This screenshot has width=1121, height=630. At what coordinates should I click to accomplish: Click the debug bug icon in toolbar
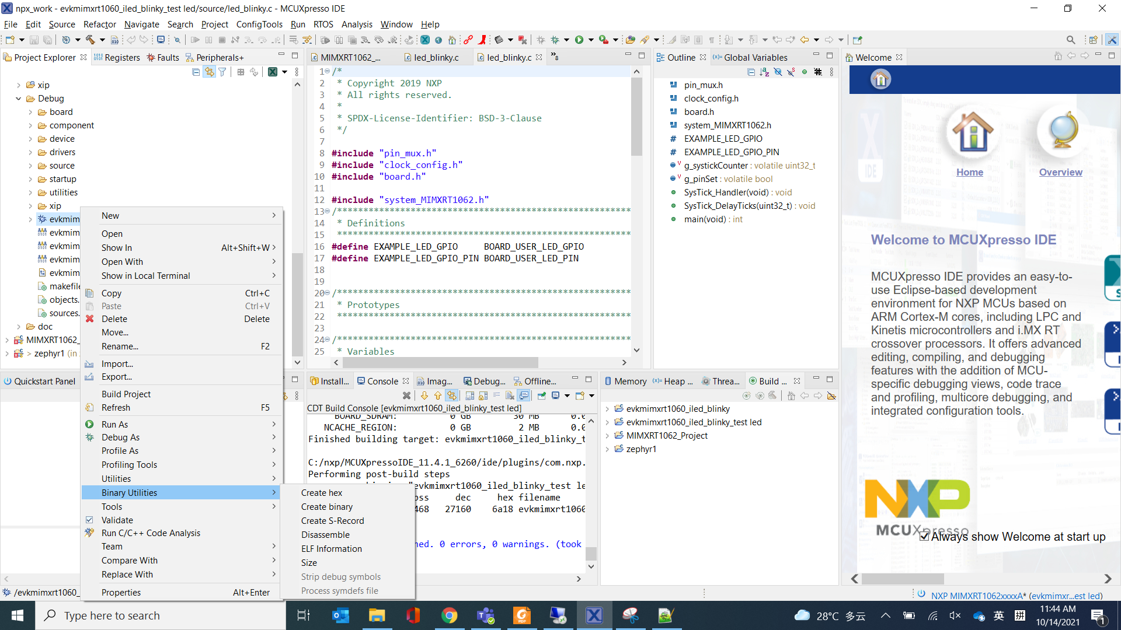[x=555, y=40]
